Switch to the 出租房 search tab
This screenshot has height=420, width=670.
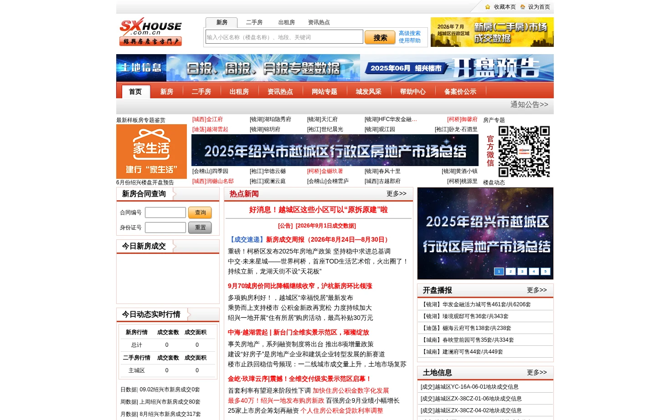(x=287, y=22)
